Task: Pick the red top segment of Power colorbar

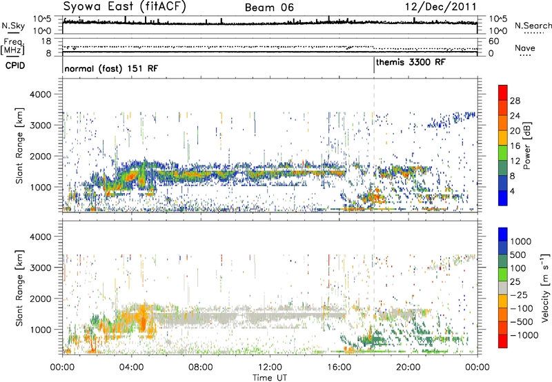Action: [x=503, y=92]
